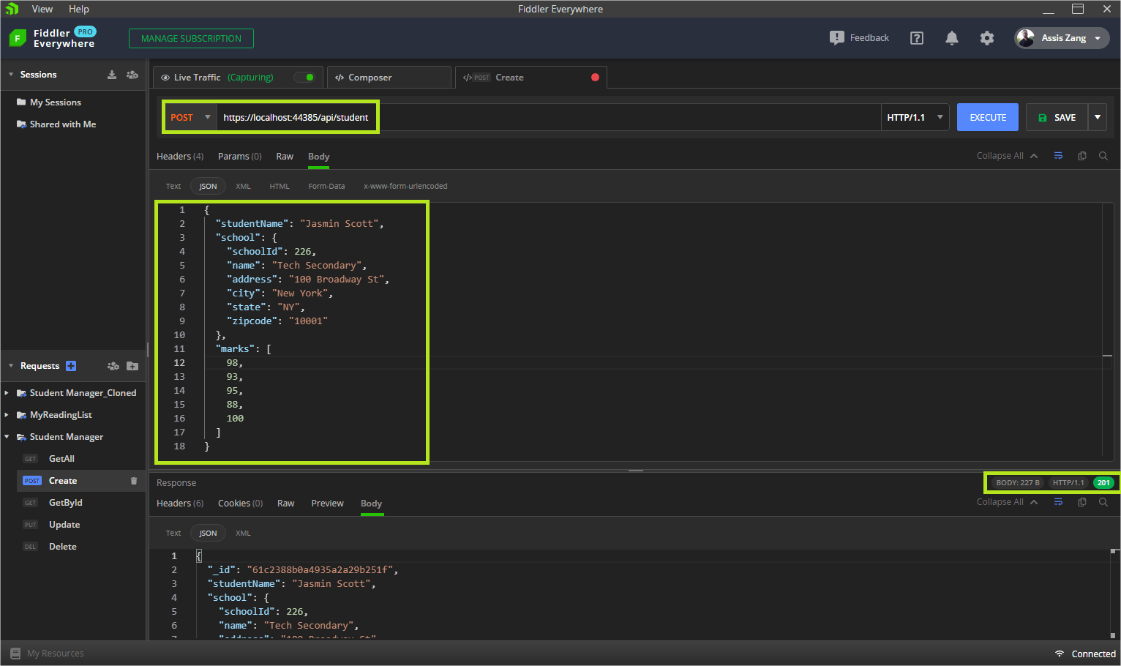
Task: Click the share sessions icon
Action: click(132, 75)
